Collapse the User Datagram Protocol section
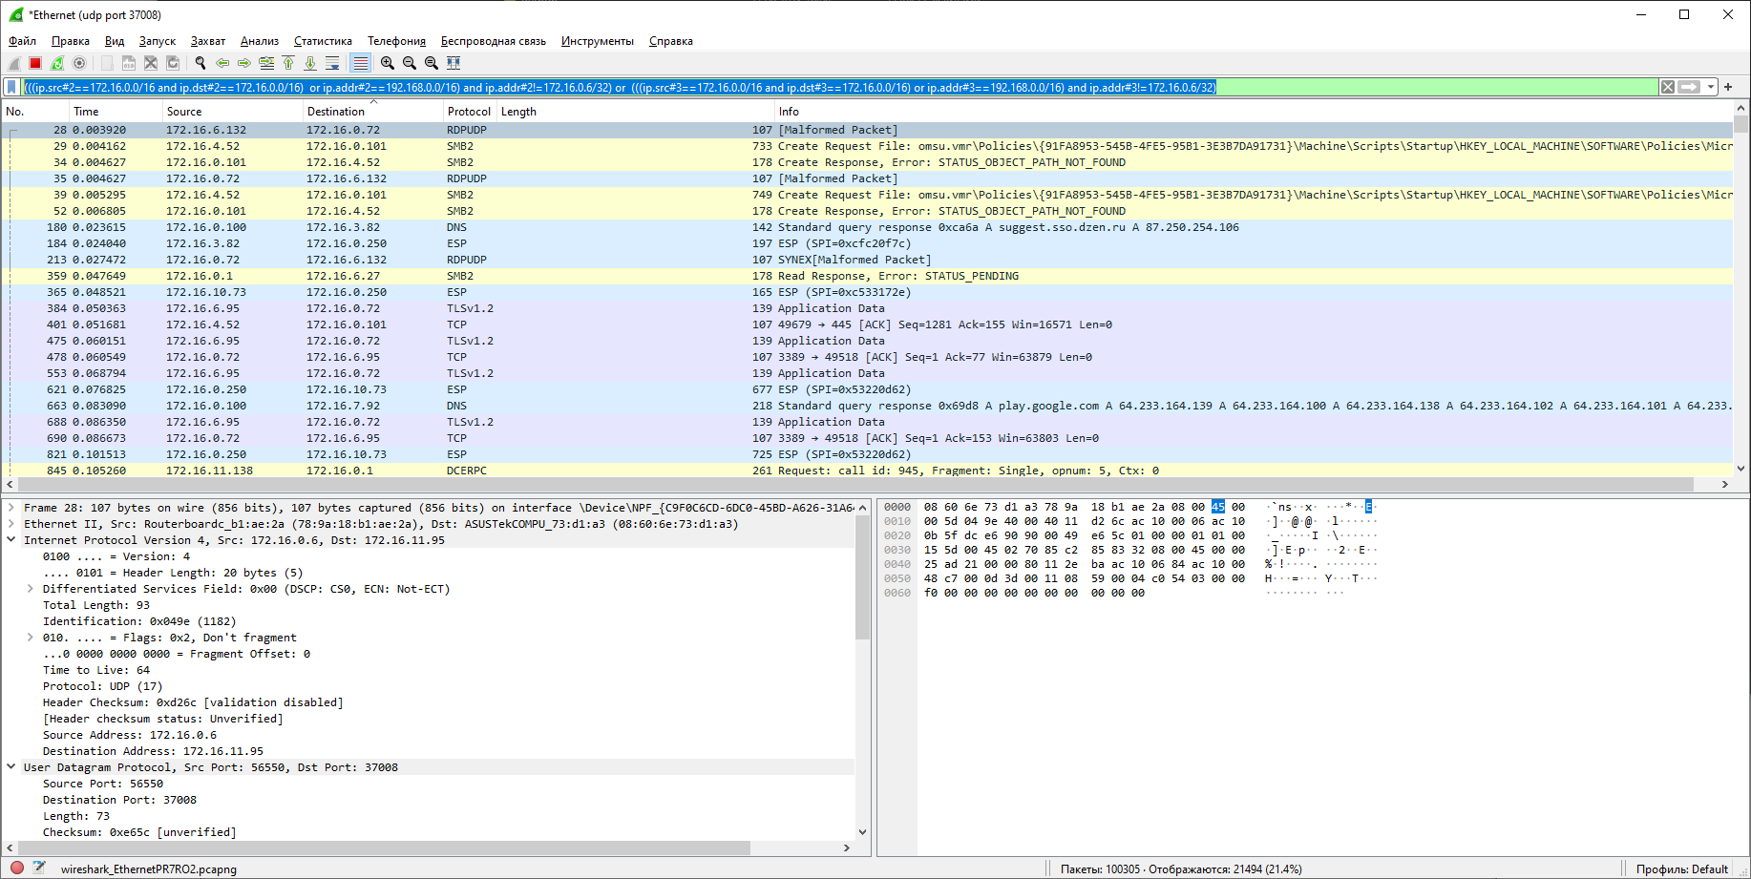The height and width of the screenshot is (879, 1751). coord(11,767)
